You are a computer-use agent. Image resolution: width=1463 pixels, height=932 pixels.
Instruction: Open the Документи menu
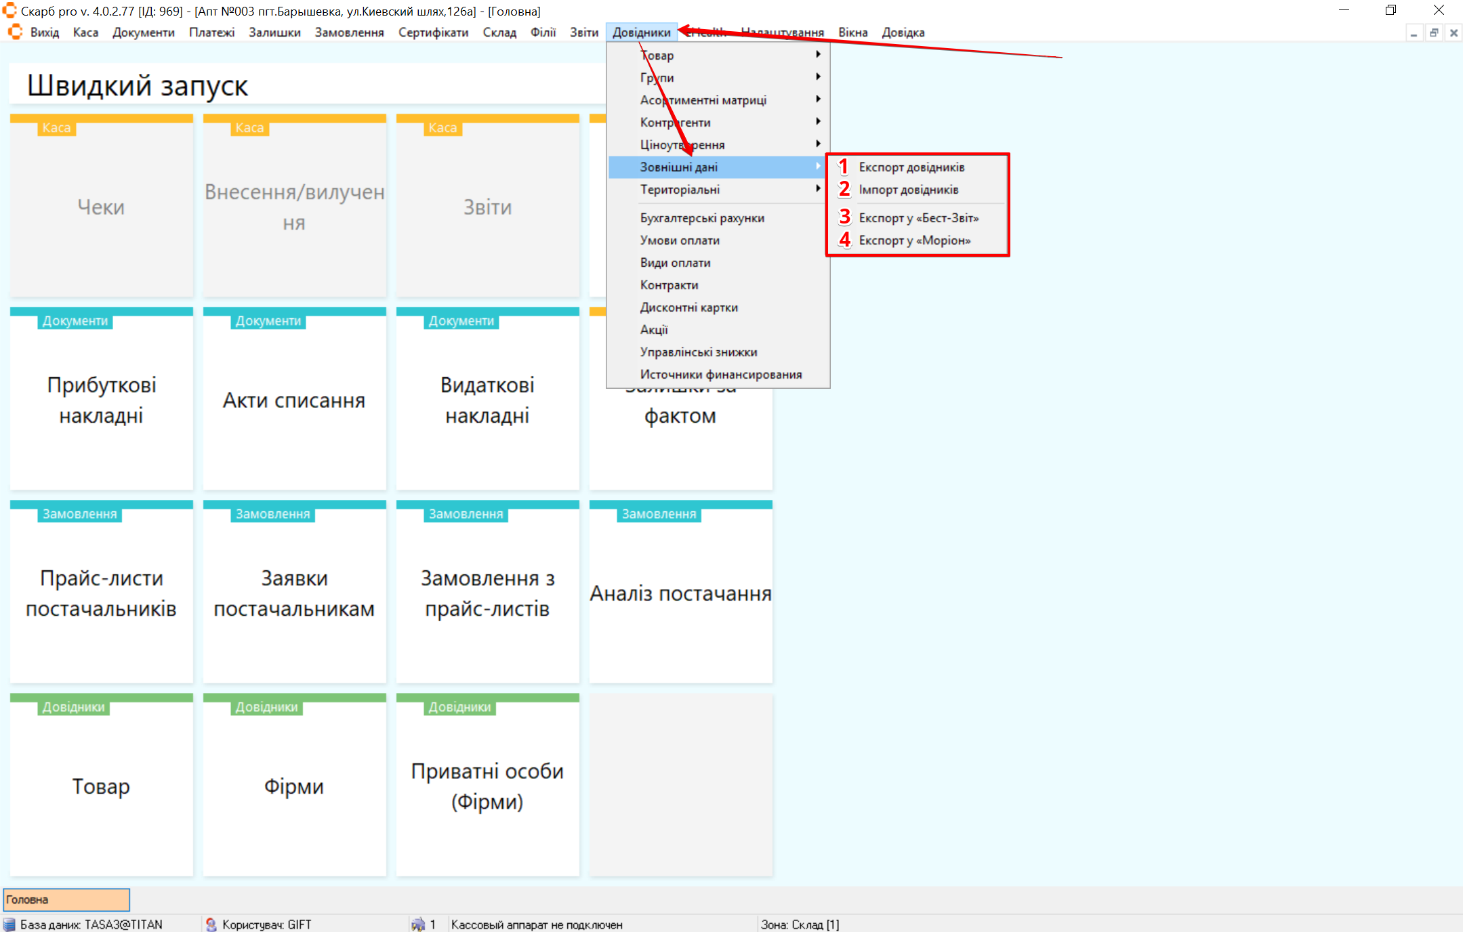click(x=143, y=33)
